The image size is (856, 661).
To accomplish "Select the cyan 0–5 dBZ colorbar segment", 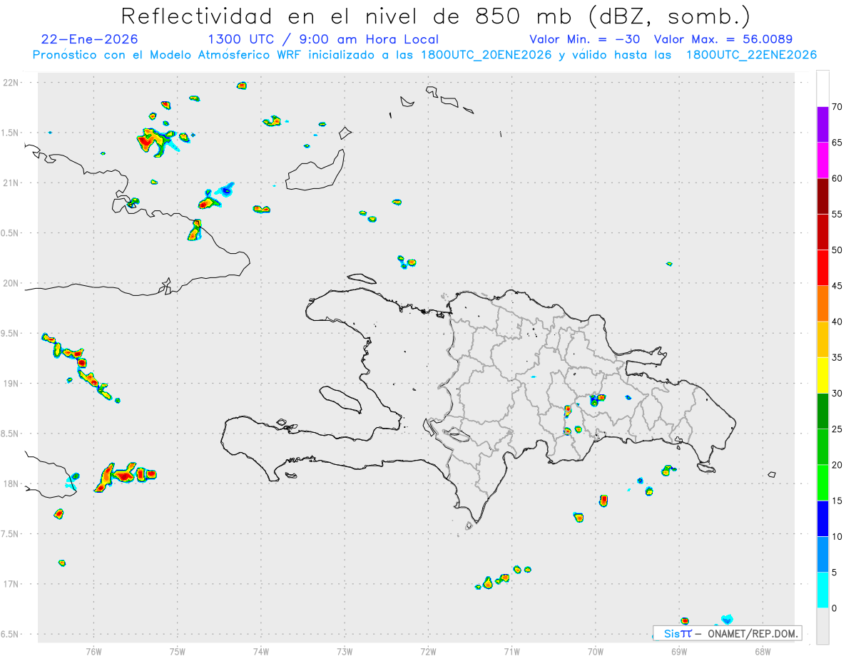I will coord(822,590).
